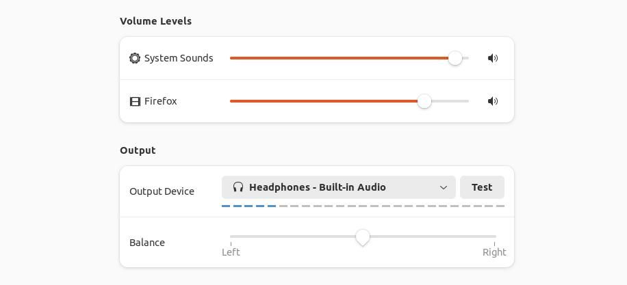Click the Balance label text
Image resolution: width=627 pixels, height=285 pixels.
(147, 243)
